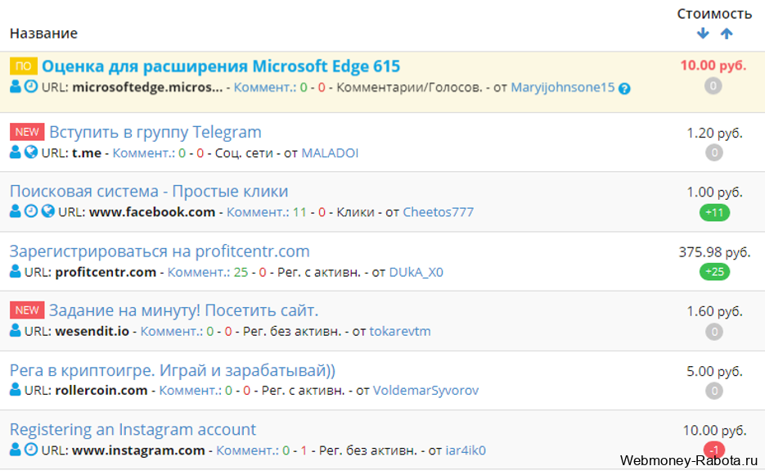Click Название column header
Screen dimensions: 765x475
point(43,34)
